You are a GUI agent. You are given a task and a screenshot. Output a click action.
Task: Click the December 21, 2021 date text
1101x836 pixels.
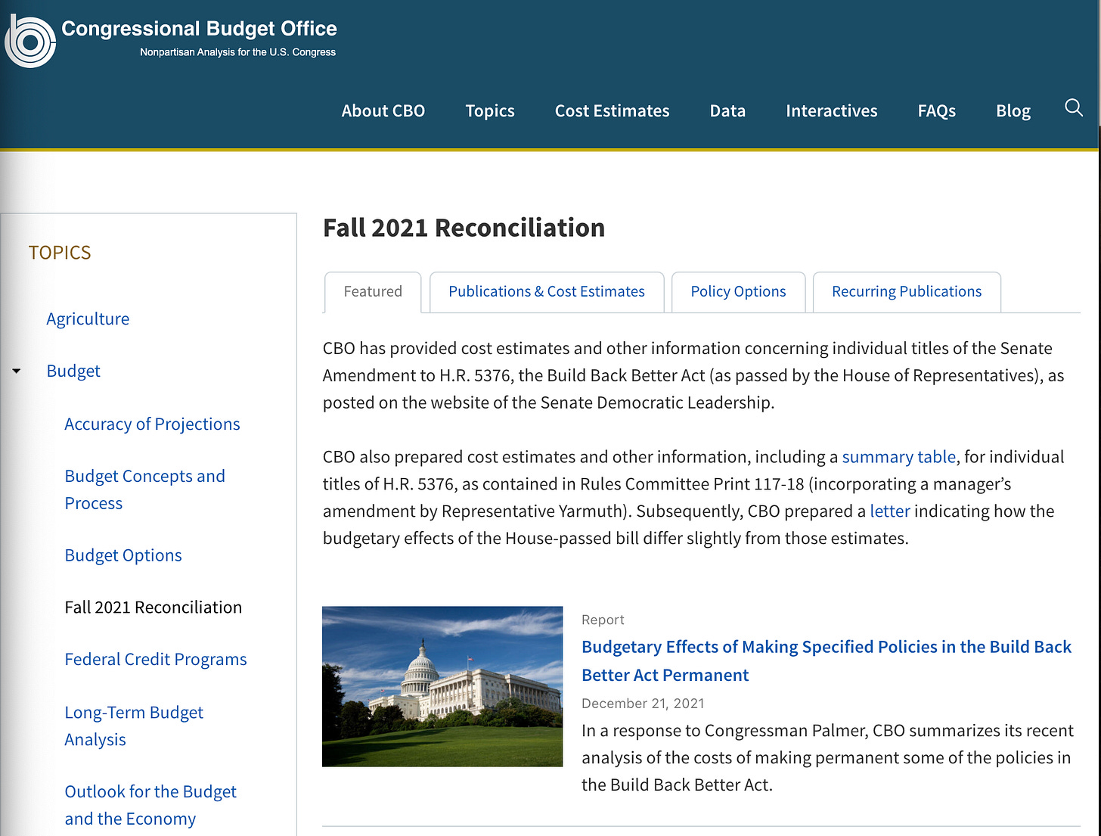[x=643, y=704]
